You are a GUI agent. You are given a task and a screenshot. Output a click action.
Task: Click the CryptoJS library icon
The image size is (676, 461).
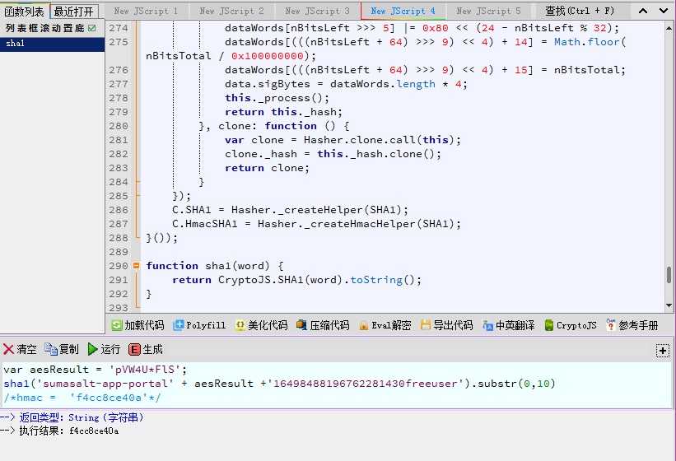tap(549, 325)
